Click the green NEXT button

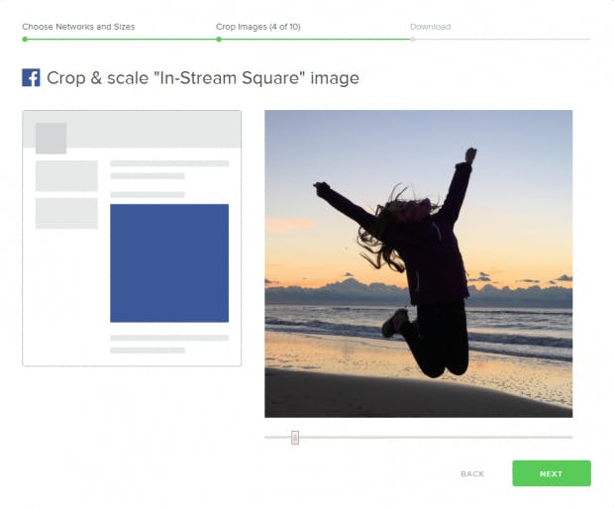(x=552, y=473)
